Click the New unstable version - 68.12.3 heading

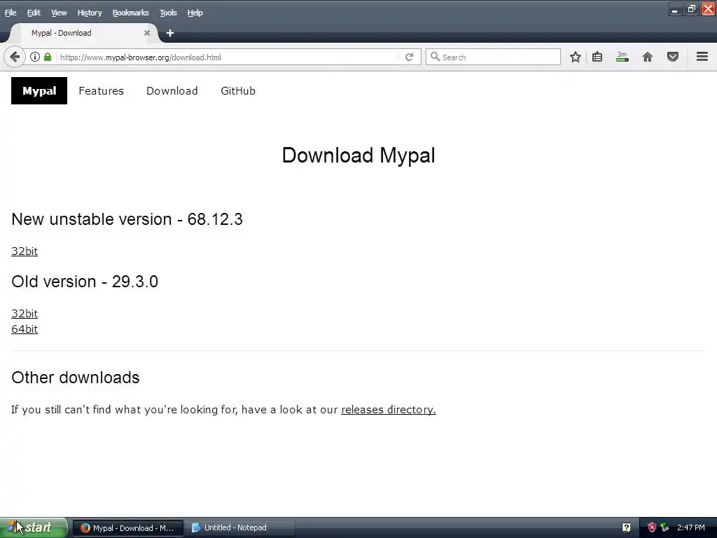[127, 219]
